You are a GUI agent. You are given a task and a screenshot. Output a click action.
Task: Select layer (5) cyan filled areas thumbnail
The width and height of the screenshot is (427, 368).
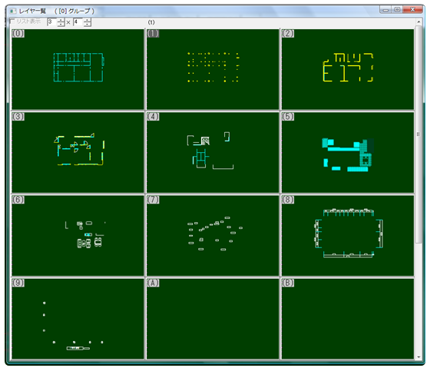348,153
